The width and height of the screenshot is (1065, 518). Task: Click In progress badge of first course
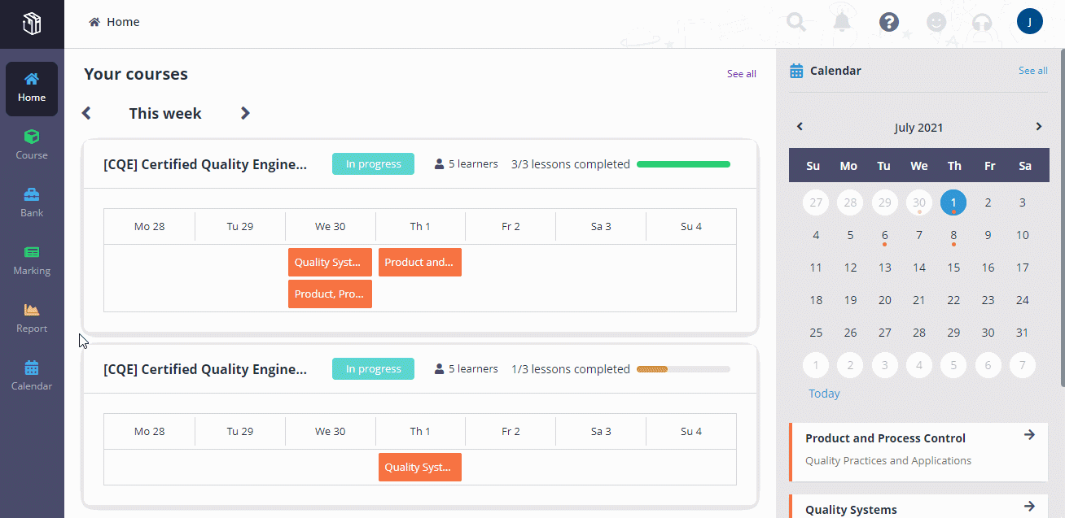(373, 164)
